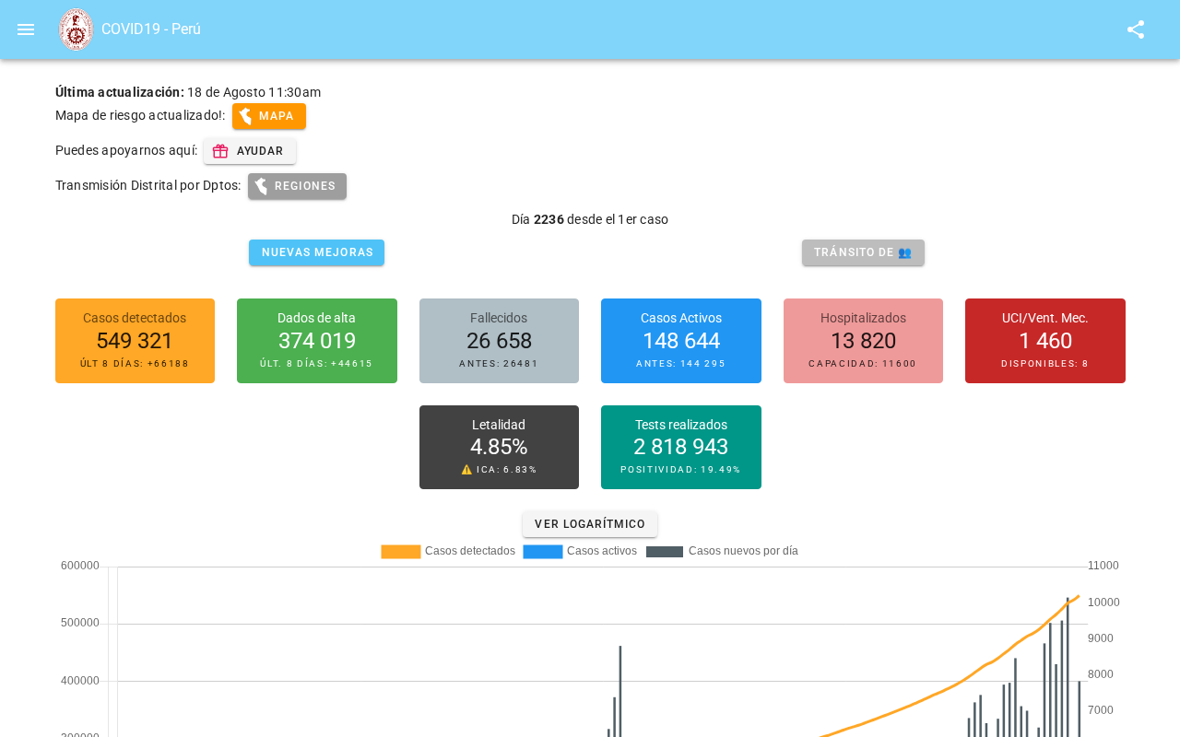Click the circular university seal logo
The image size is (1180, 737).
pos(76,29)
